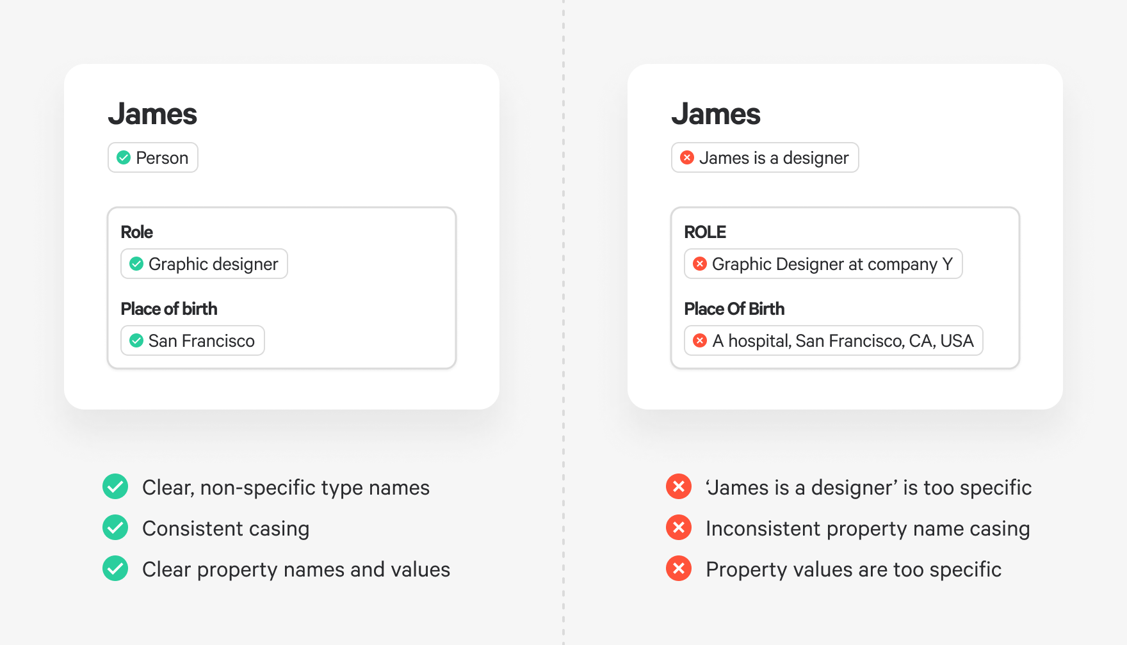1127x645 pixels.
Task: Click the uppercase ROLE property label
Action: [705, 232]
